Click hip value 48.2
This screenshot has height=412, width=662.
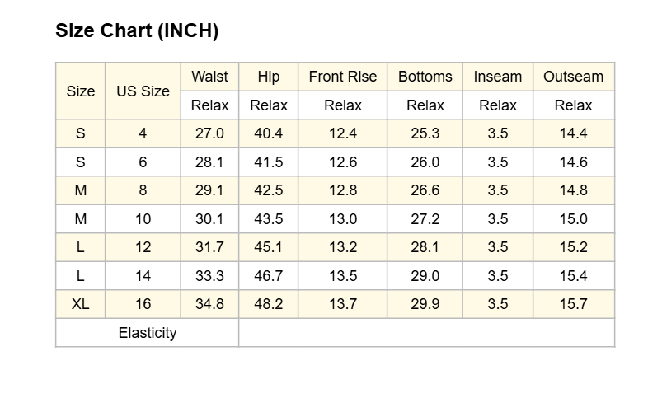pos(269,304)
